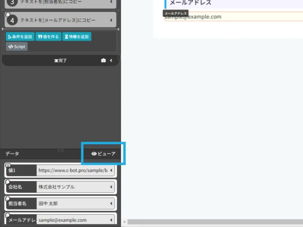The height and width of the screenshot is (227, 303).
Task: Open the 会社名 row chevron
Action: point(111,187)
